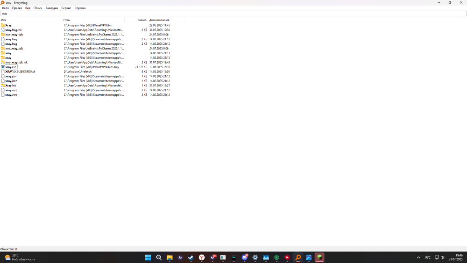Viewport: 467px width, 263px height.
Task: Select the Xray folder icon in PlanetVPN\bin row
Action: (3, 25)
